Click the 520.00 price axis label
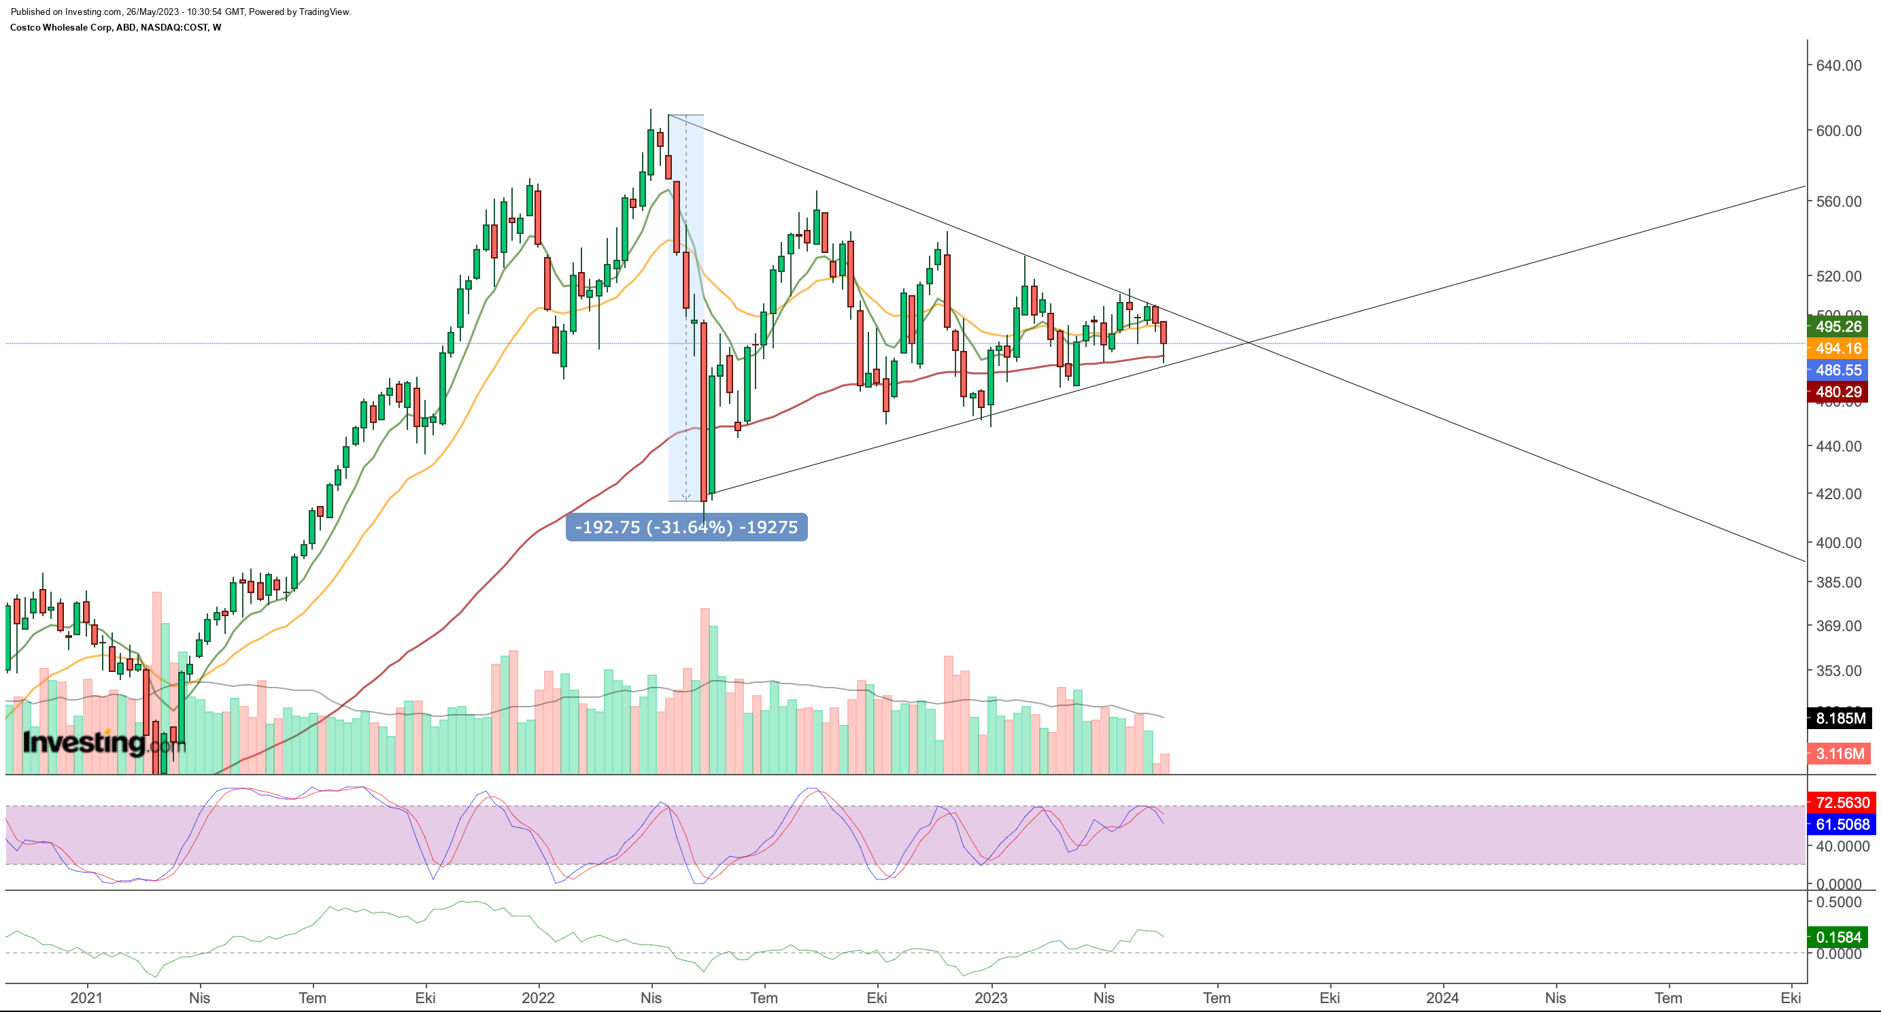 1839,276
